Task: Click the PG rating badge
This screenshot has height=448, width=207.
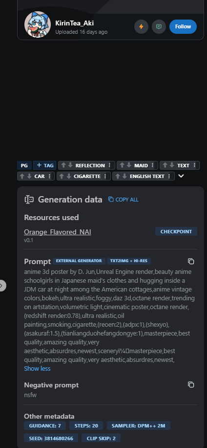Action: 24,165
